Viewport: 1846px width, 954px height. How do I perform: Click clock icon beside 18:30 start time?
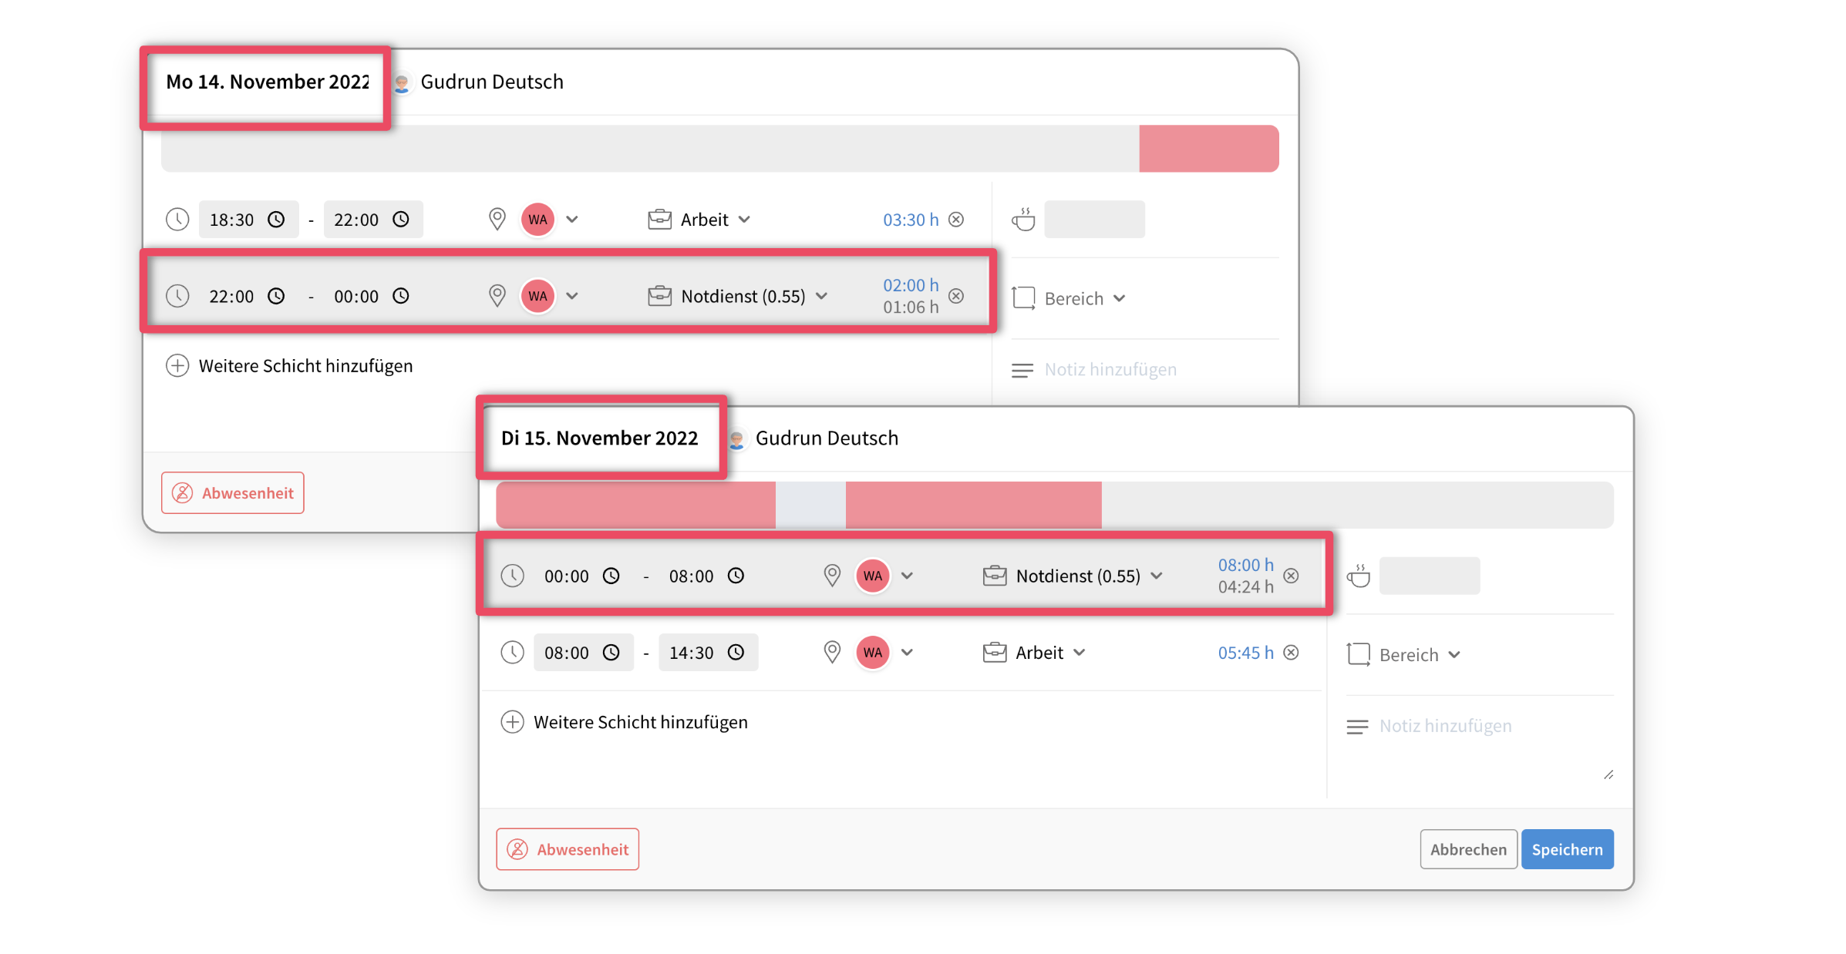tap(276, 220)
